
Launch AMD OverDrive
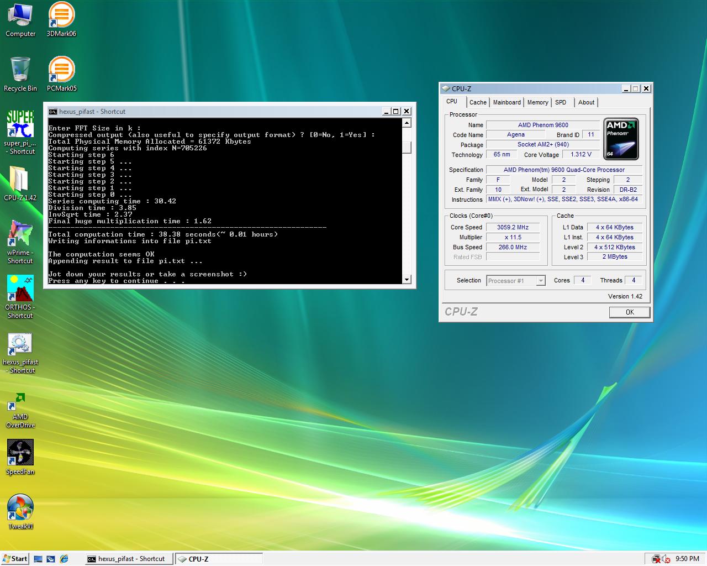(20, 410)
